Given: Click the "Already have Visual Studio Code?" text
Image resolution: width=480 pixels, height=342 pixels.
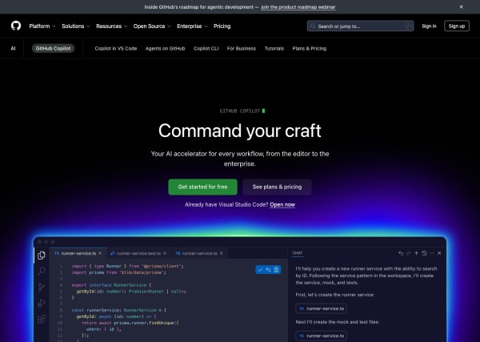Looking at the screenshot, I should (226, 205).
